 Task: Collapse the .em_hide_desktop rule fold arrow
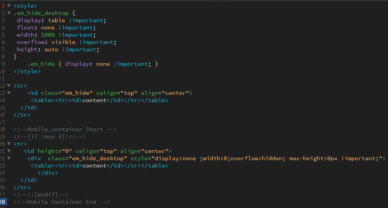point(9,13)
